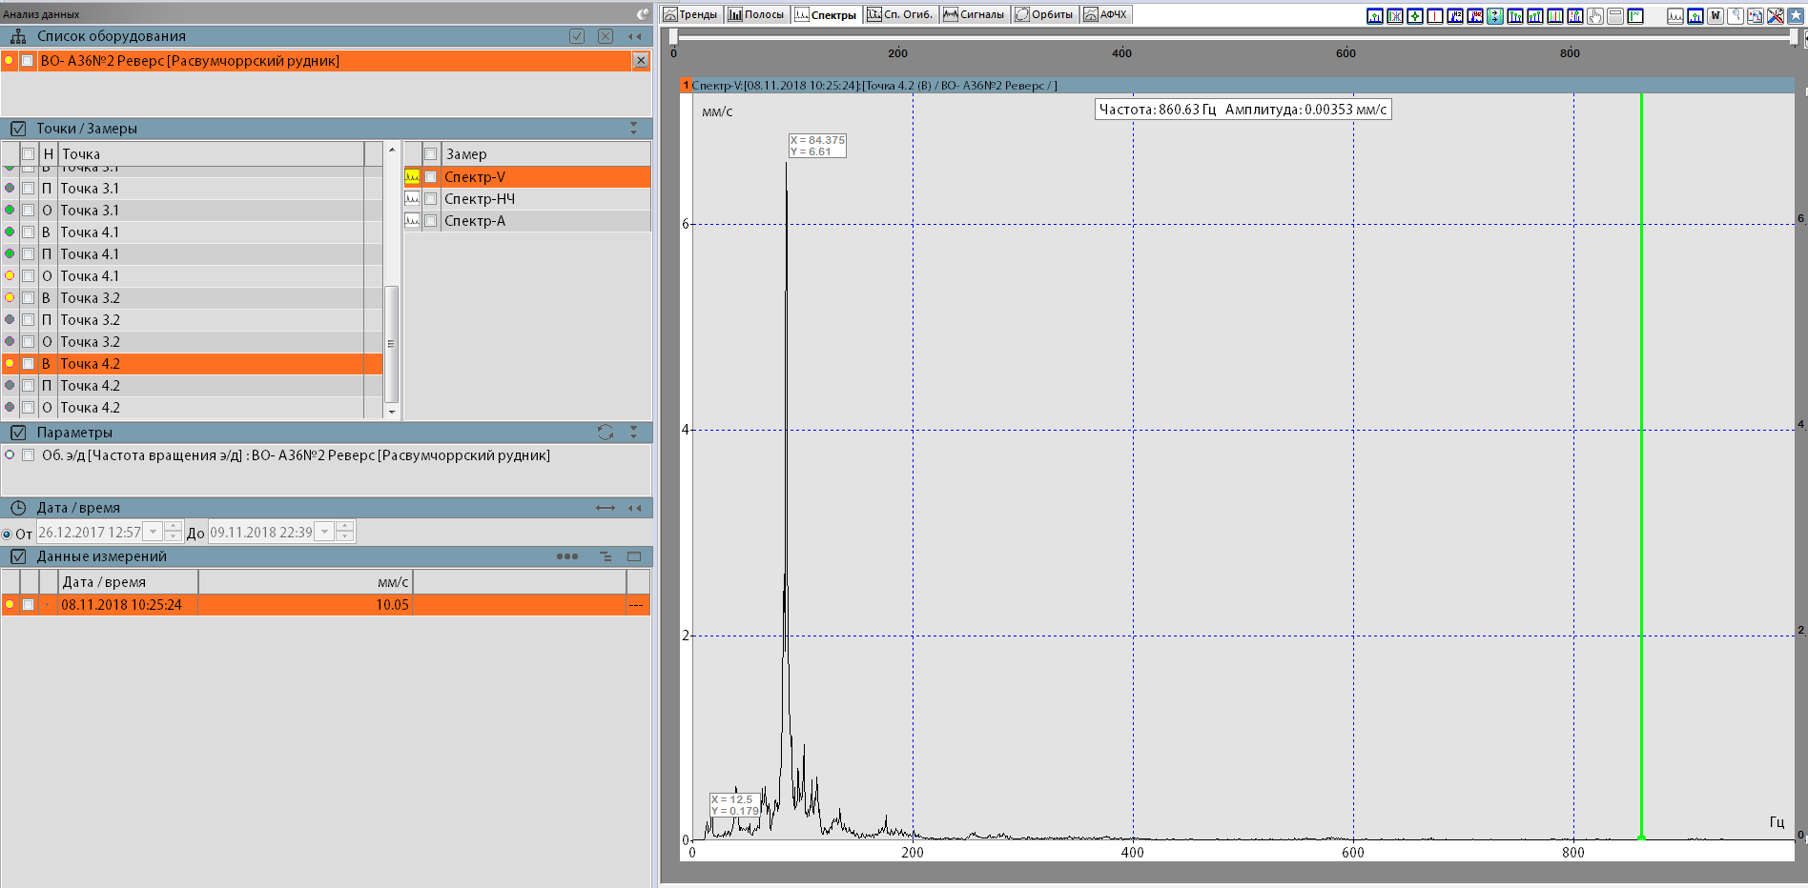This screenshot has height=888, width=1808.
Task: Toggle the Hz frequency units icon
Action: click(1455, 16)
